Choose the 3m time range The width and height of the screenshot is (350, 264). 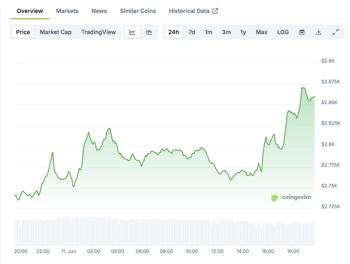[x=226, y=32]
